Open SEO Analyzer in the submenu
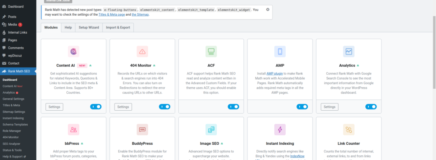Screen dimensions: 436x160 (11, 143)
